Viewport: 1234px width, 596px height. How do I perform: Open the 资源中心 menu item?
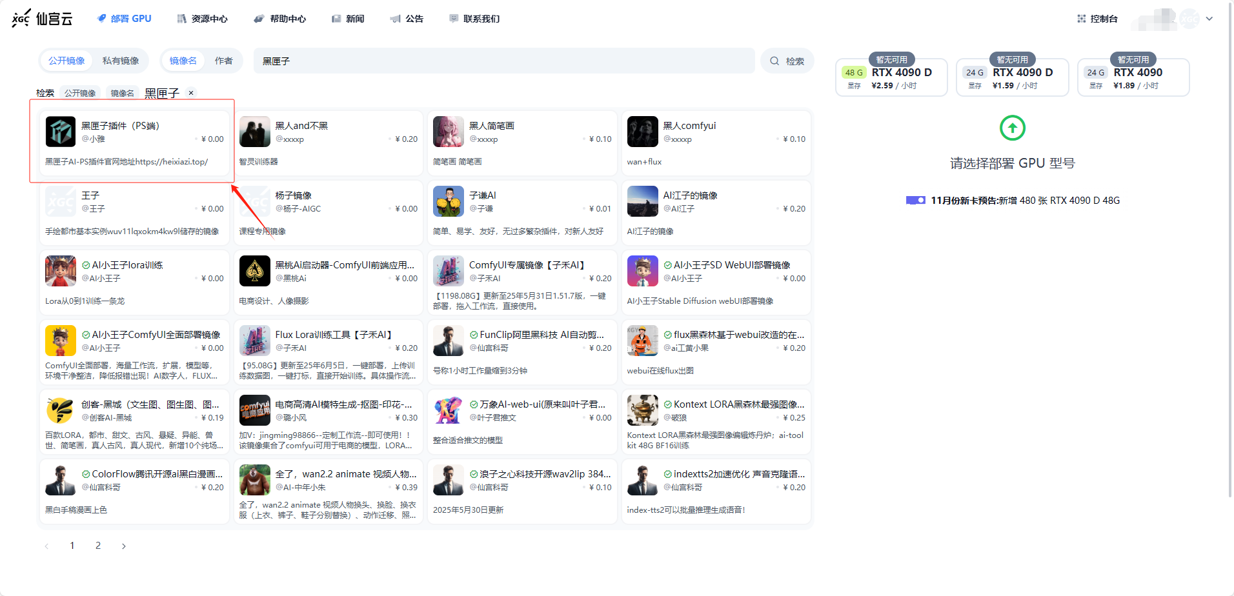[202, 19]
